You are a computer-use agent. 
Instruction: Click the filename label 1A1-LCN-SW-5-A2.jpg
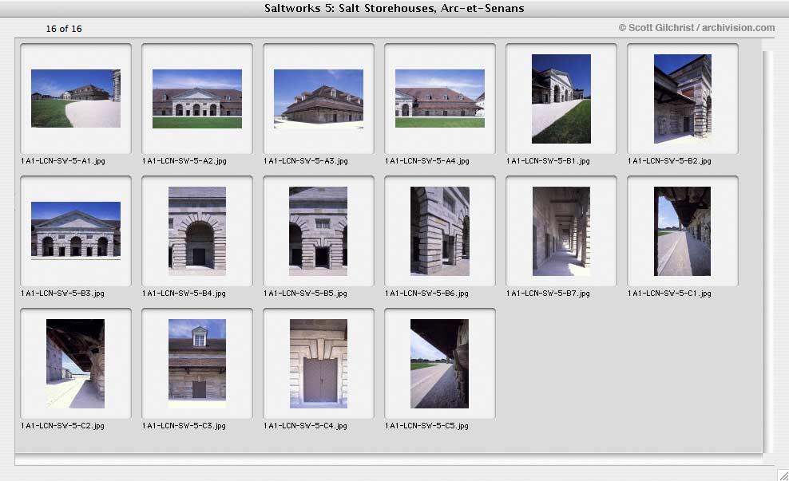tap(184, 161)
